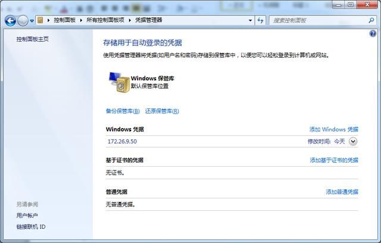Select 控制面板 in the breadcrumb

tap(65, 20)
